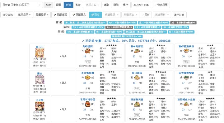Click the 8141*23=187243 price total
Viewport: 224px width, 123px height.
[x=186, y=119]
